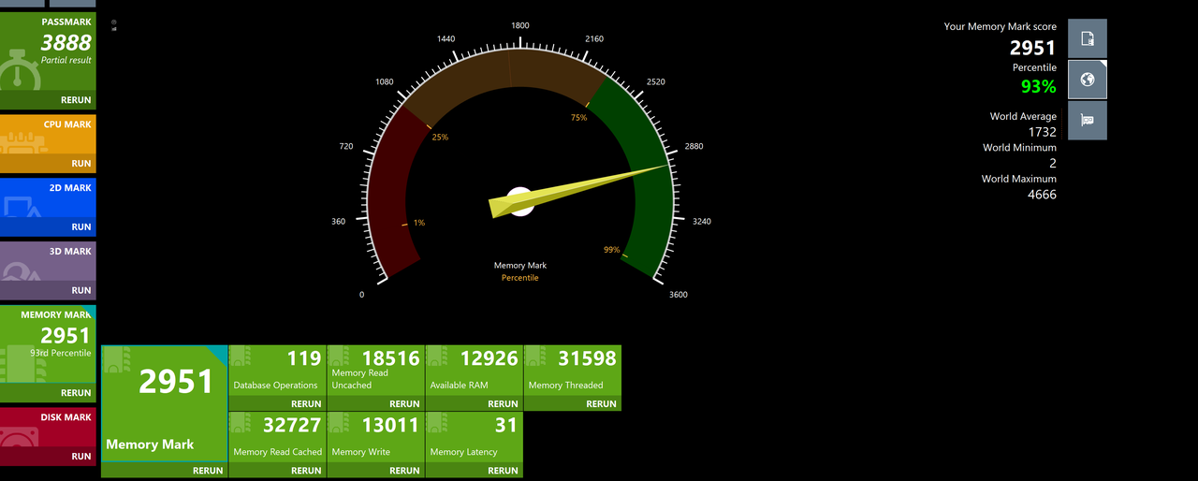Screen dimensions: 1198x481
Task: Click the hard drive icon on Disk Mark tile
Action: [19, 438]
